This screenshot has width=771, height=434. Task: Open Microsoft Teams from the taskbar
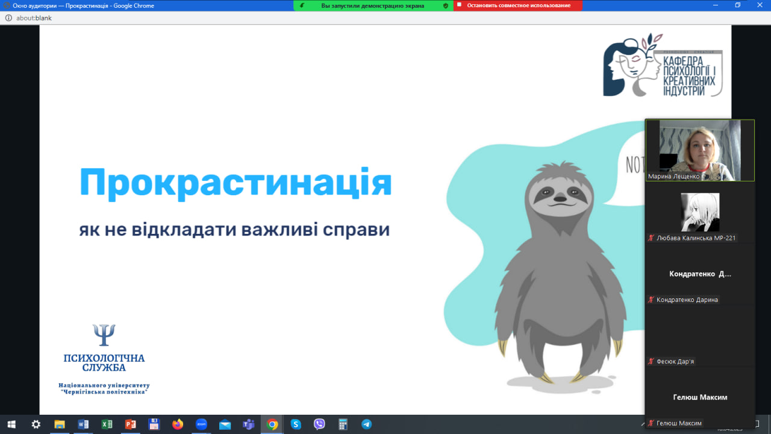[x=248, y=424]
